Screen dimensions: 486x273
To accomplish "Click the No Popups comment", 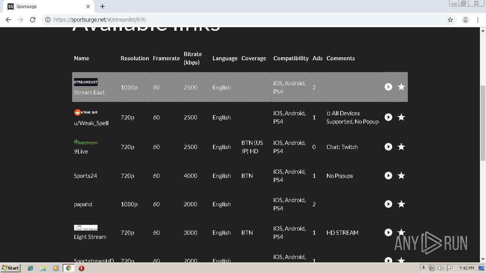I will click(340, 176).
